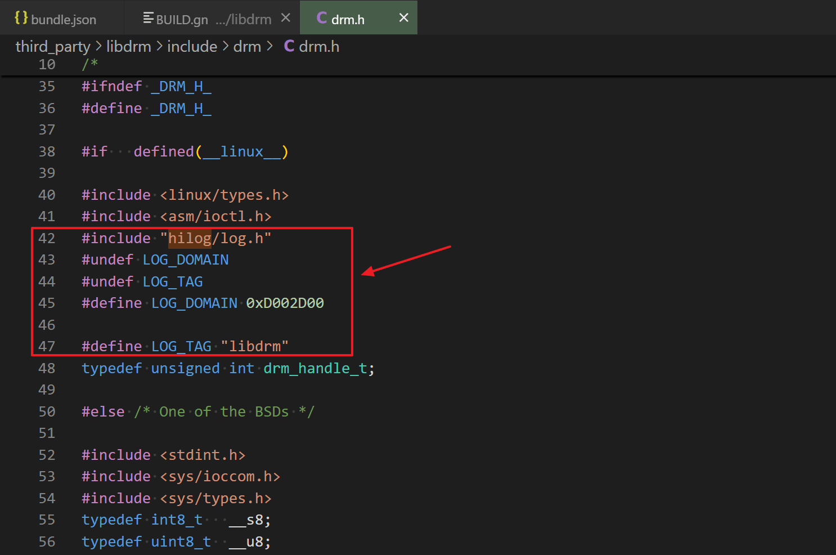Screen dimensions: 836x555
Task: Switch to the bundle.json tab
Action: tap(55, 19)
